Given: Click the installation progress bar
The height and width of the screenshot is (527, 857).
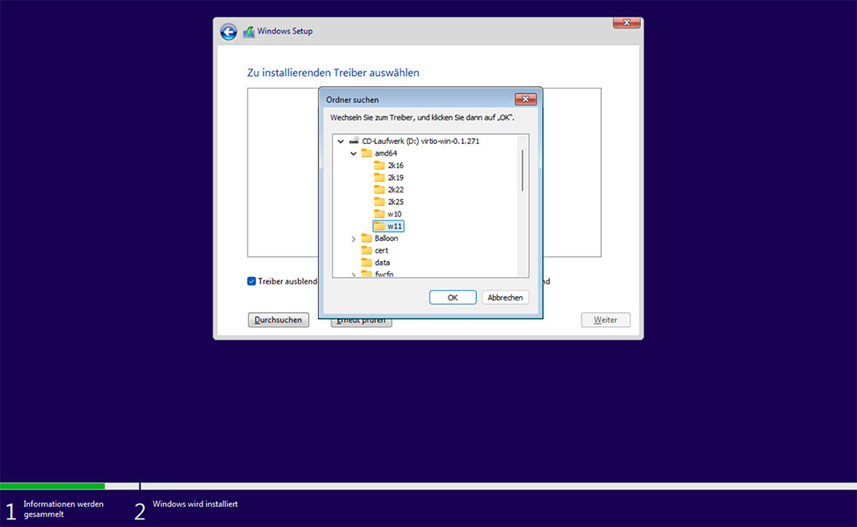Looking at the screenshot, I should pos(428,486).
